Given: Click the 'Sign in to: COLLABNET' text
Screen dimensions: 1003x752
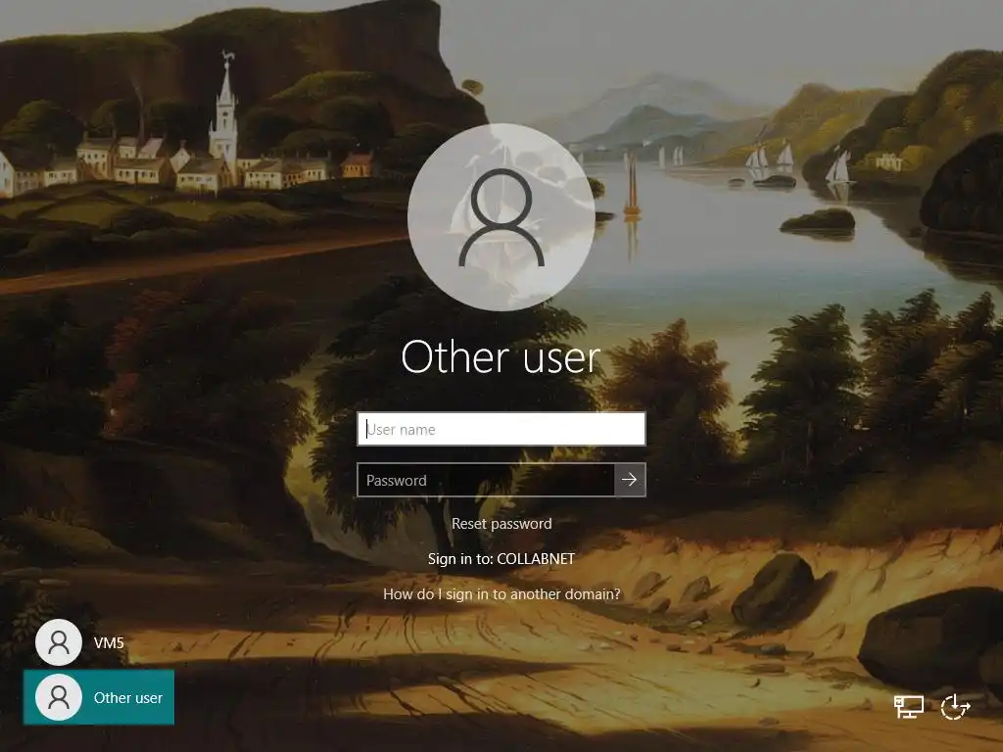Looking at the screenshot, I should pos(501,559).
